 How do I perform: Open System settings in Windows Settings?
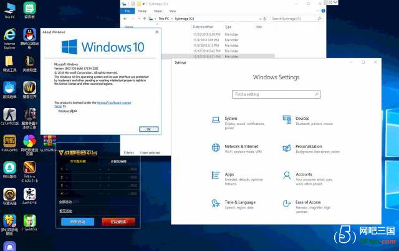coord(238,123)
